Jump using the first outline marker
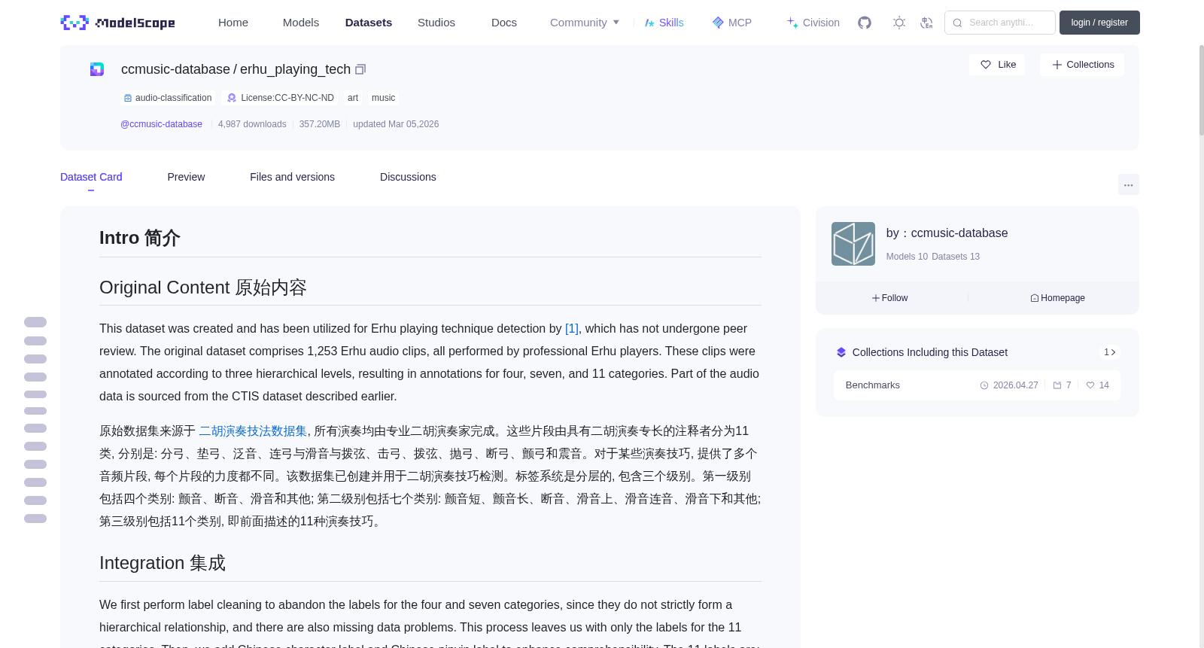 tap(35, 322)
